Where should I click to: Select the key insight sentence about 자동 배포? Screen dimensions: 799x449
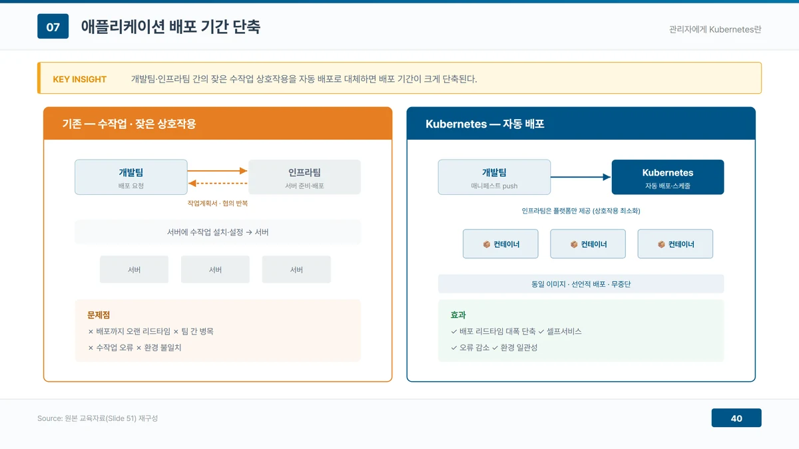coord(304,79)
